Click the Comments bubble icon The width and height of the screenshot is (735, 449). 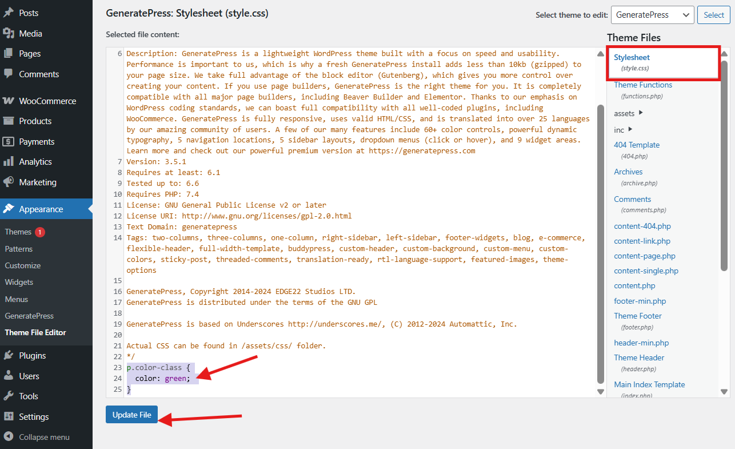pos(9,74)
